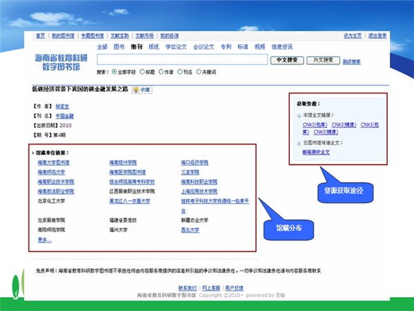Open the 海南医学院图书馆 link
The width and height of the screenshot is (414, 311).
128,172
